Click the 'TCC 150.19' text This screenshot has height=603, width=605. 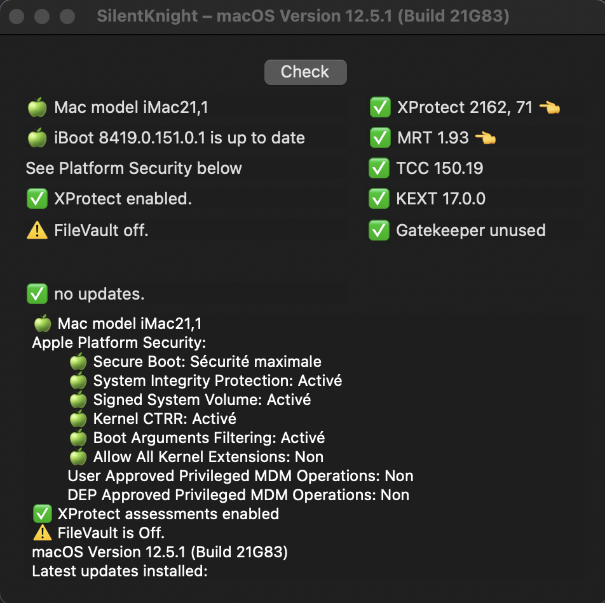(x=440, y=168)
